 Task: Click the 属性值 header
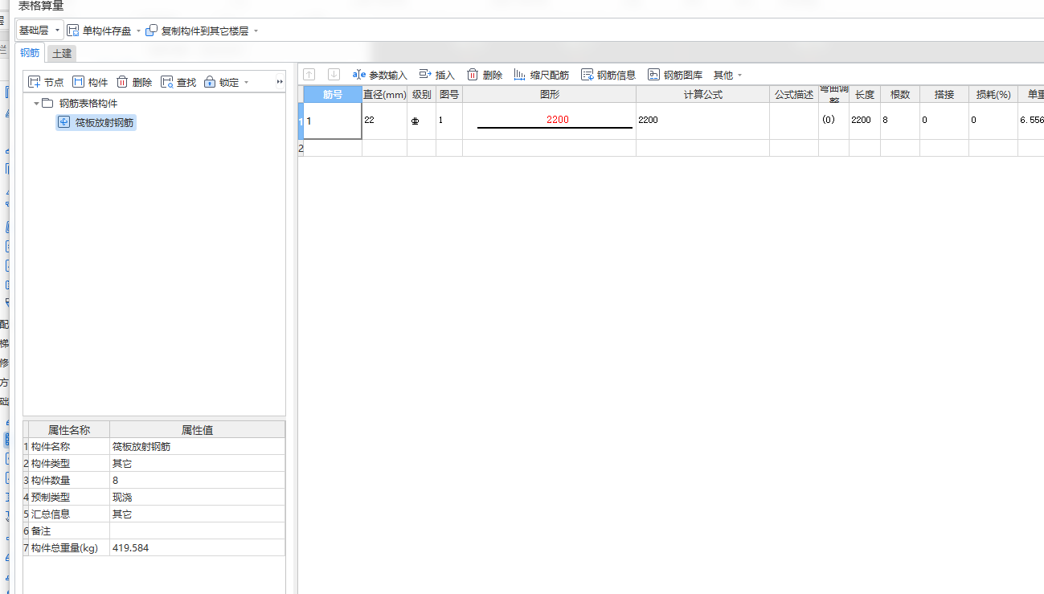(197, 430)
